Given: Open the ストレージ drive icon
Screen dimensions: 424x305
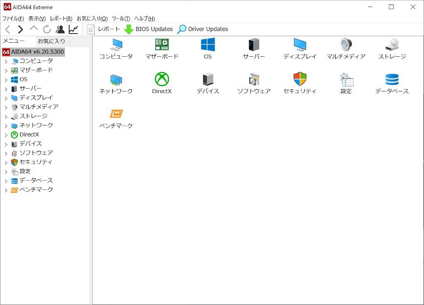Looking at the screenshot, I should pyautogui.click(x=392, y=45).
